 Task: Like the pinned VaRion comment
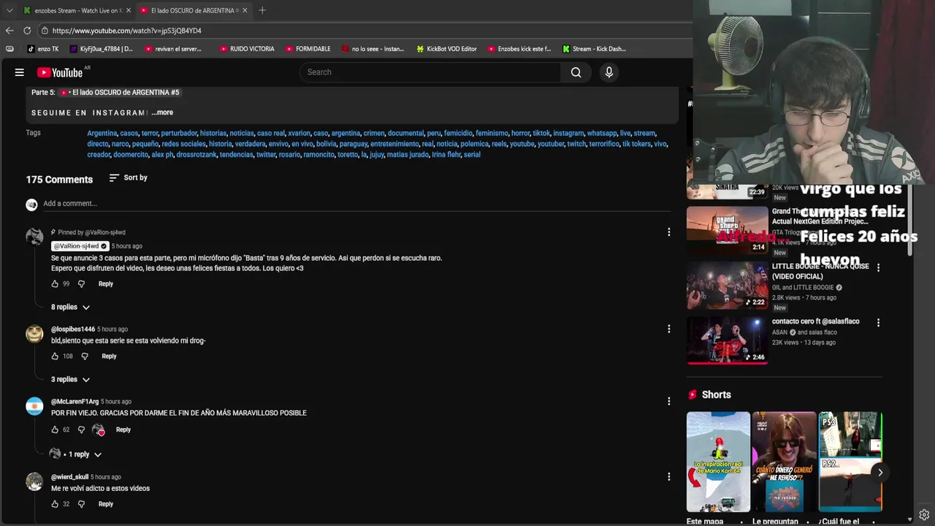(55, 284)
